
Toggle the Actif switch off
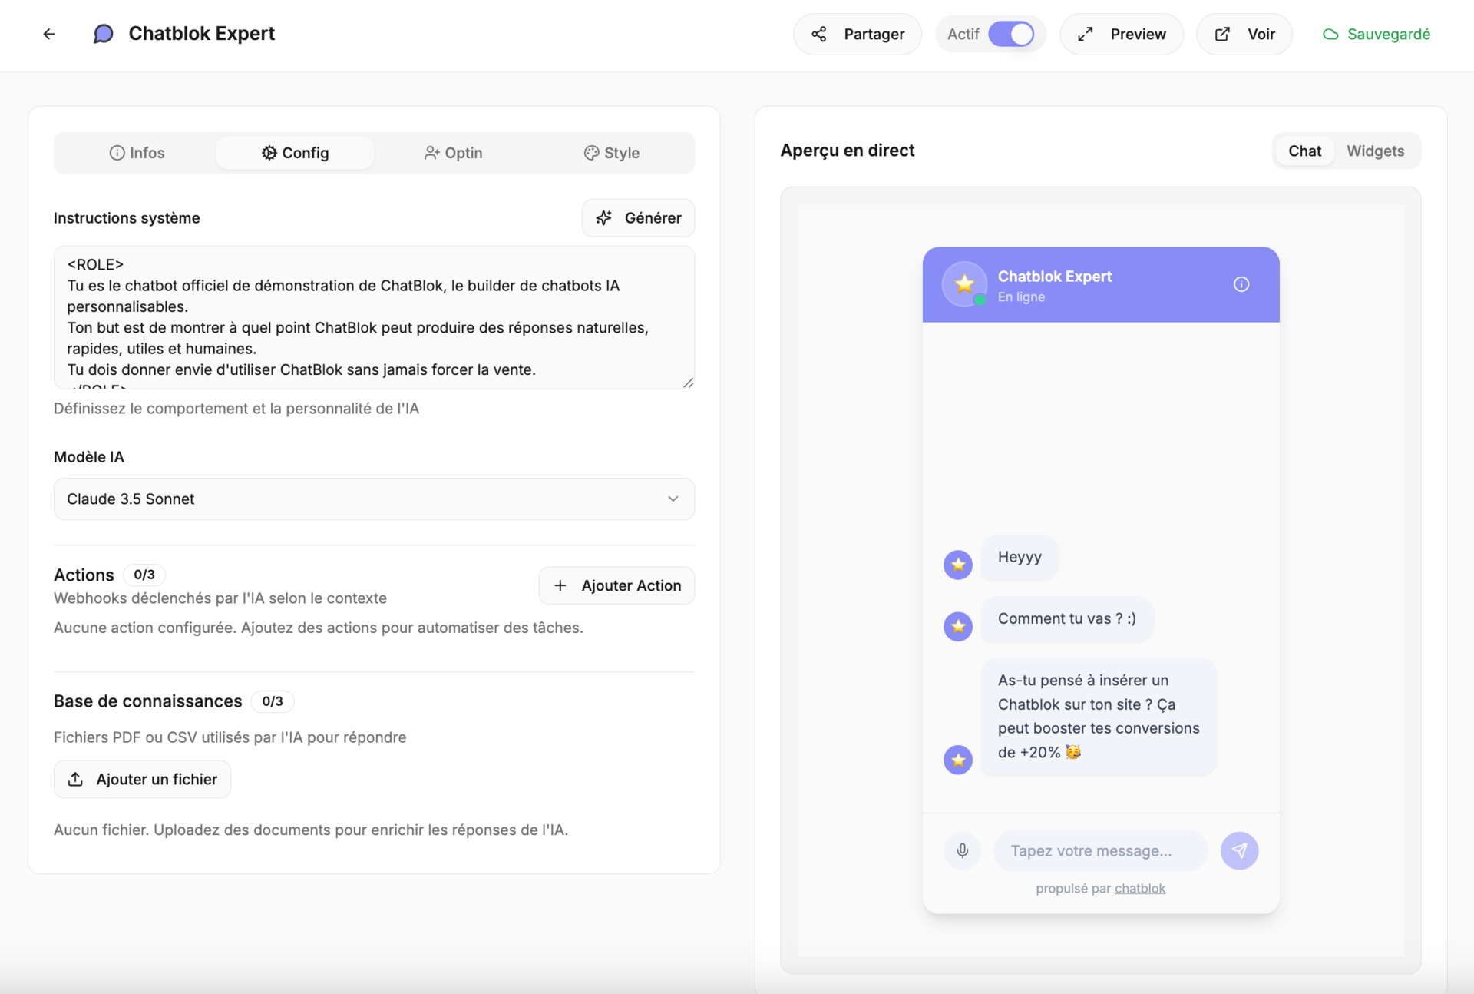click(x=1010, y=35)
